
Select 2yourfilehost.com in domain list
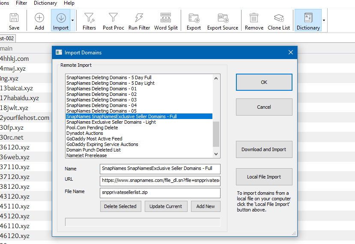24,118
